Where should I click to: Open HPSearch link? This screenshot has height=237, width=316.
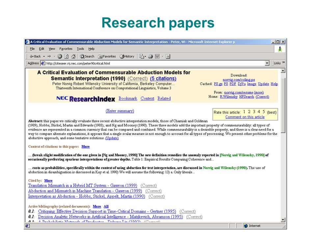(247, 96)
